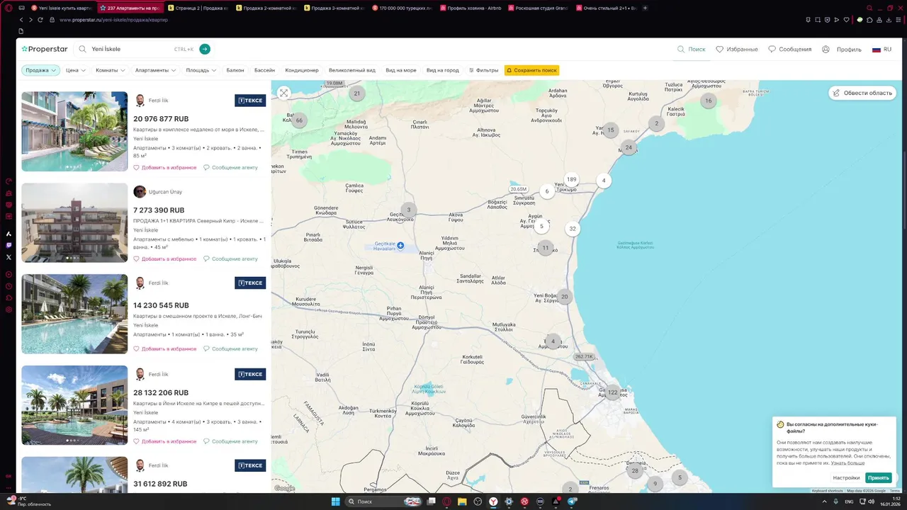The image size is (907, 510).
Task: Click the 189 cluster marker on the map
Action: [571, 179]
